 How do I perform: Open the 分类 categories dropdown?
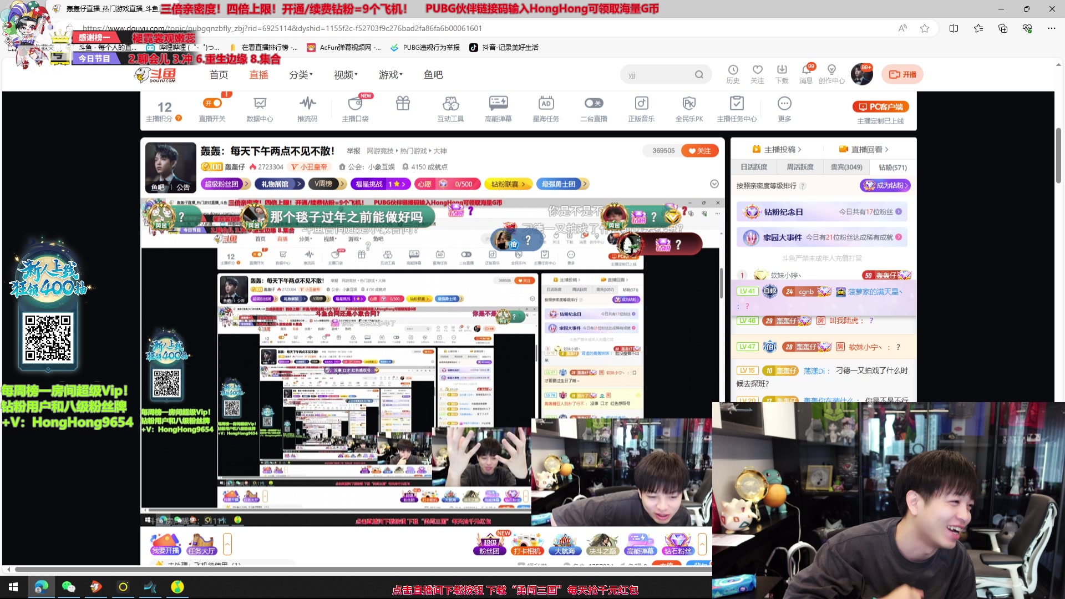301,74
